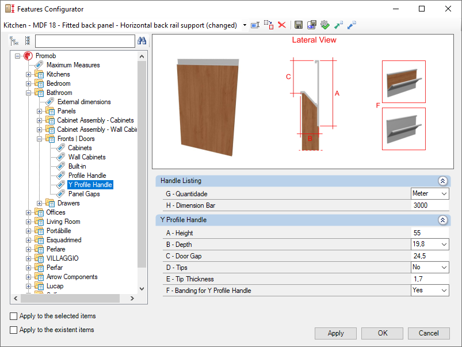Click the blue arrow import icon
Image resolution: width=462 pixels, height=347 pixels.
(352, 25)
